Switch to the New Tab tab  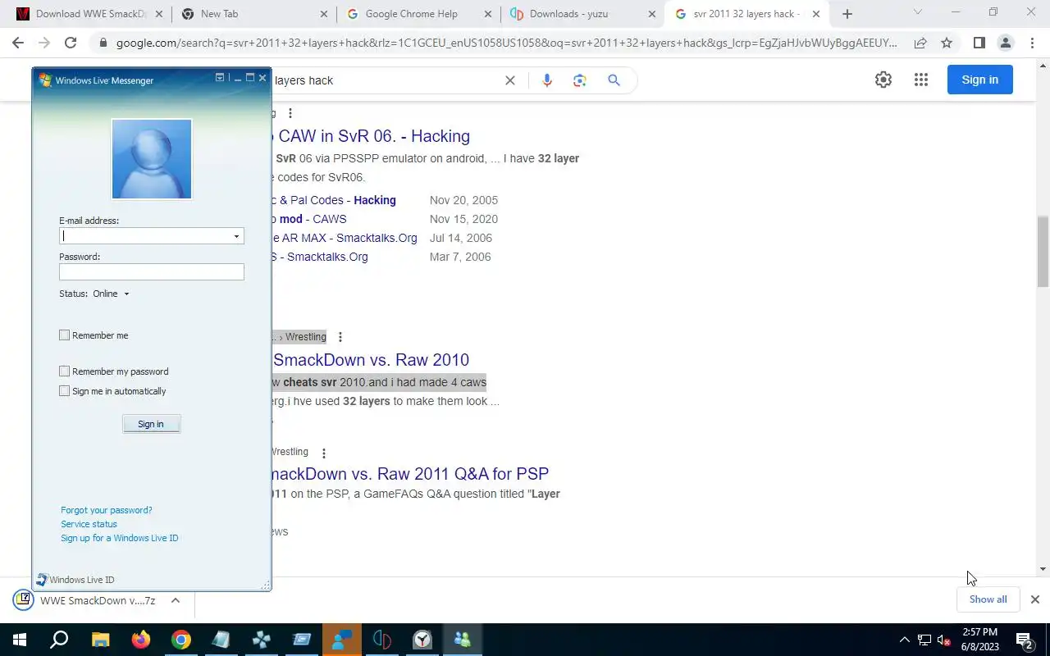tap(253, 14)
